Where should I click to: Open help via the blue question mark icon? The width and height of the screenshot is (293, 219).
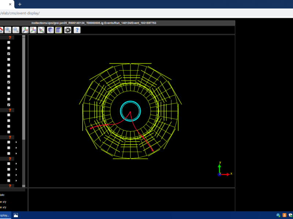77,30
